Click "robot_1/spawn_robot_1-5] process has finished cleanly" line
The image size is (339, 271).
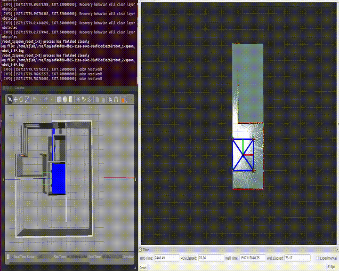[x=45, y=41]
